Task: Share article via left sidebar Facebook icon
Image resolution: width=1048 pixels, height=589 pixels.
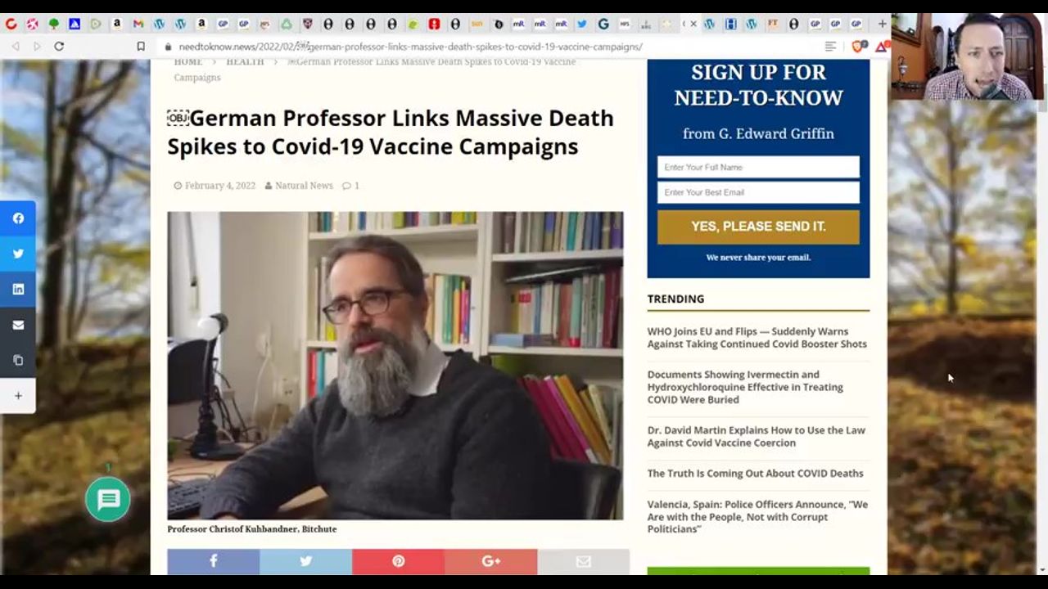Action: click(x=18, y=218)
